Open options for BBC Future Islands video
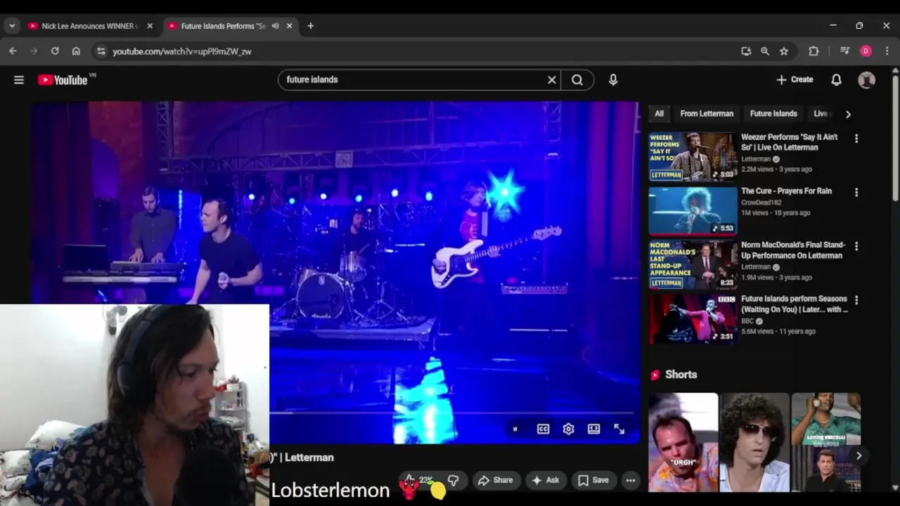The width and height of the screenshot is (900, 506). click(856, 301)
